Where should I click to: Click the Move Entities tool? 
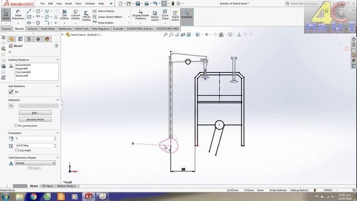pos(103,22)
